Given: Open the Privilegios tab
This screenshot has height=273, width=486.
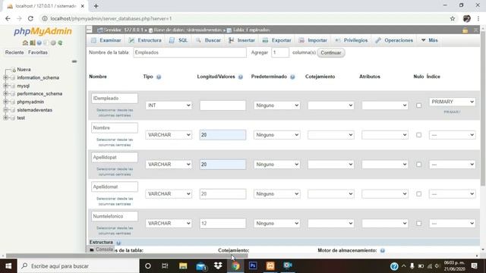Looking at the screenshot, I should point(352,40).
